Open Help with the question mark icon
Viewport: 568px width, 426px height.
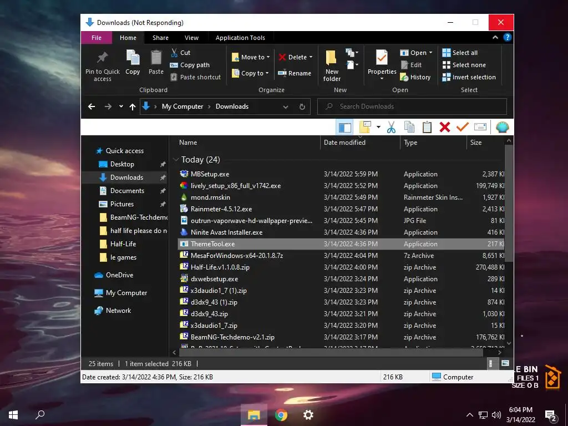[x=507, y=37]
